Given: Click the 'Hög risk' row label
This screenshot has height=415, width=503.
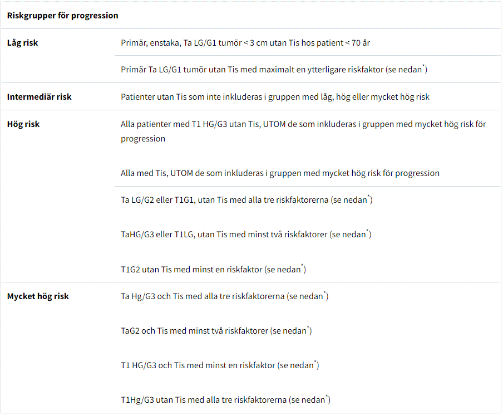Looking at the screenshot, I should click(x=23, y=124).
